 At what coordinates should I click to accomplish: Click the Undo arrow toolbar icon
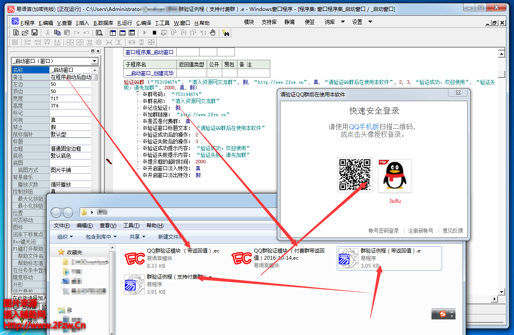point(86,32)
